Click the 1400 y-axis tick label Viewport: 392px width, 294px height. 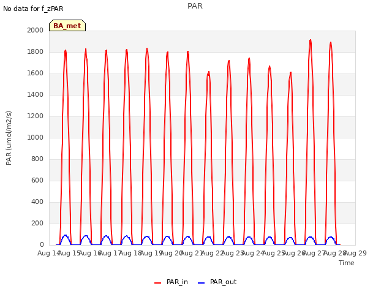36,94
